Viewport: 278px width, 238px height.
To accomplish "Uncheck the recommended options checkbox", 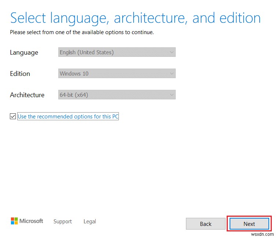I will 13,117.
